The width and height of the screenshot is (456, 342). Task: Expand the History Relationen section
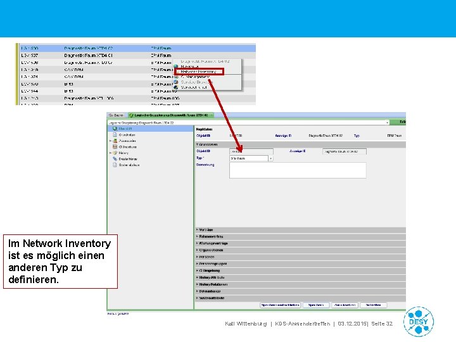click(x=300, y=284)
